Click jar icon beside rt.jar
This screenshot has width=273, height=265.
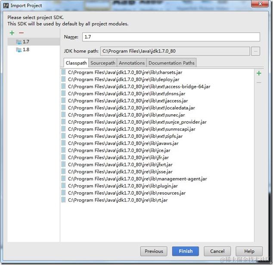(64, 200)
